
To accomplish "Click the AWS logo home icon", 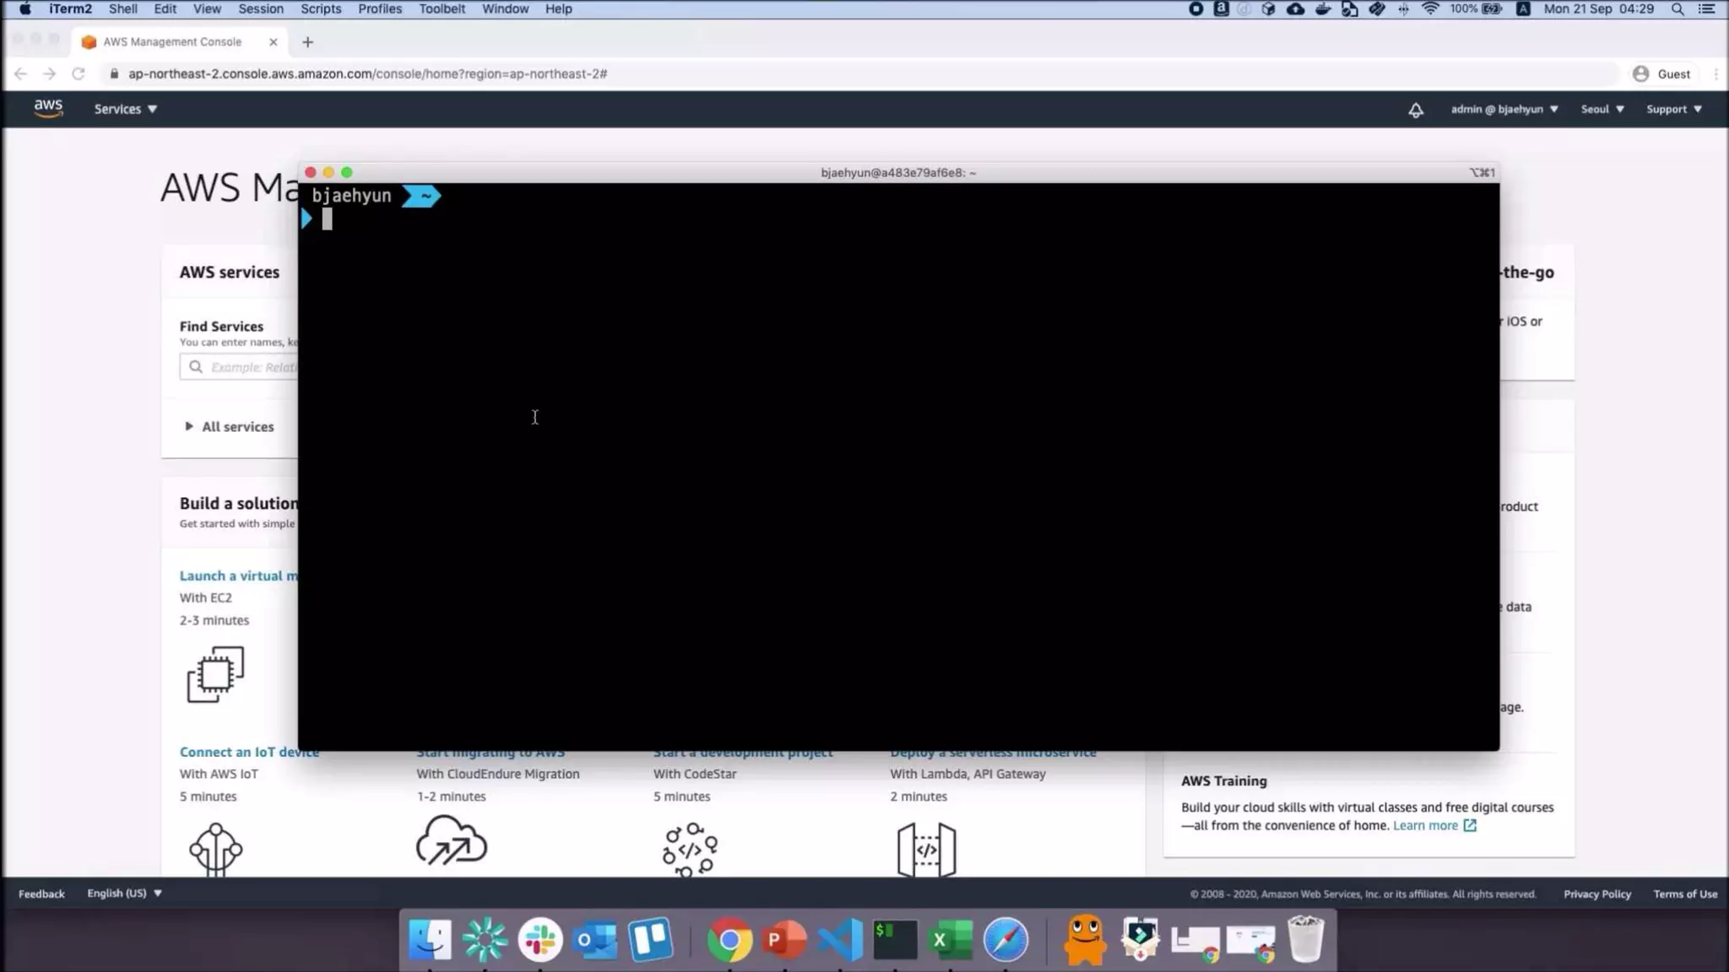I will [x=48, y=109].
